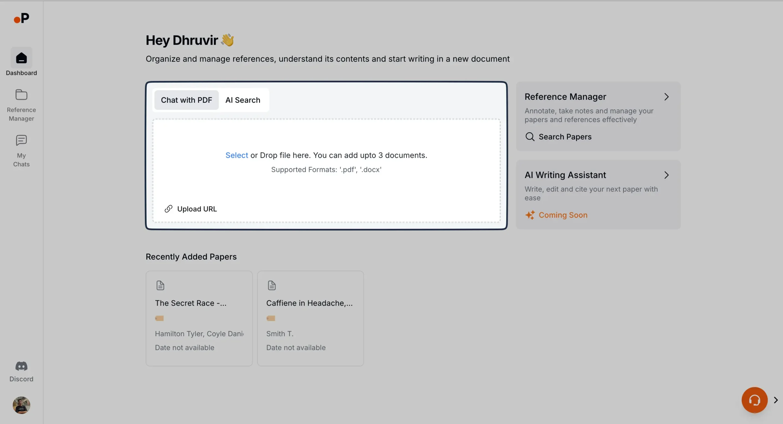Open My Chats icon in sidebar
Image resolution: width=783 pixels, height=424 pixels.
point(21,140)
